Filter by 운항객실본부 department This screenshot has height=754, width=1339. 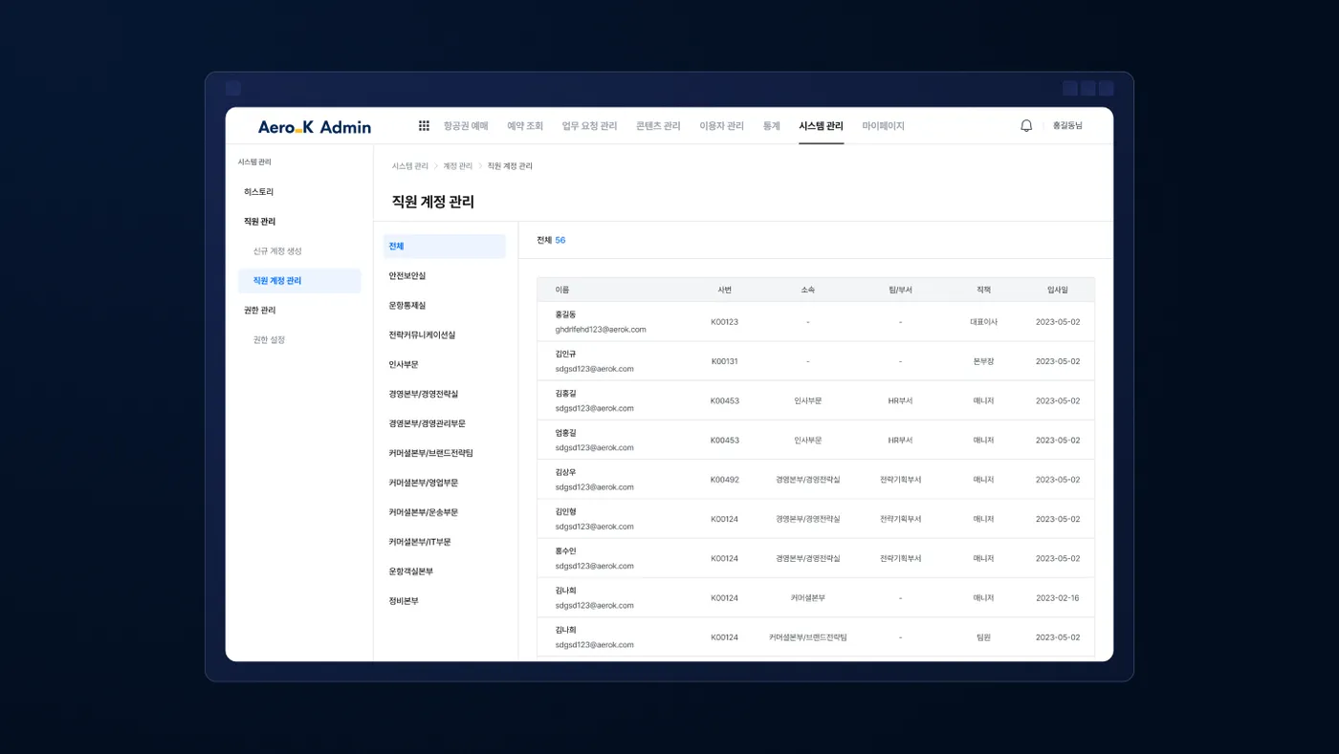tap(411, 571)
